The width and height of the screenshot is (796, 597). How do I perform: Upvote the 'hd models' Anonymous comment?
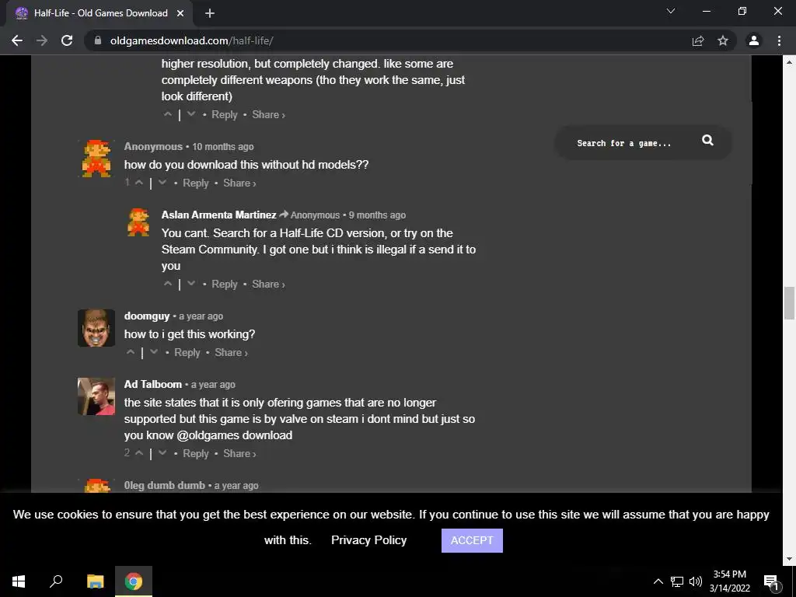click(x=138, y=182)
